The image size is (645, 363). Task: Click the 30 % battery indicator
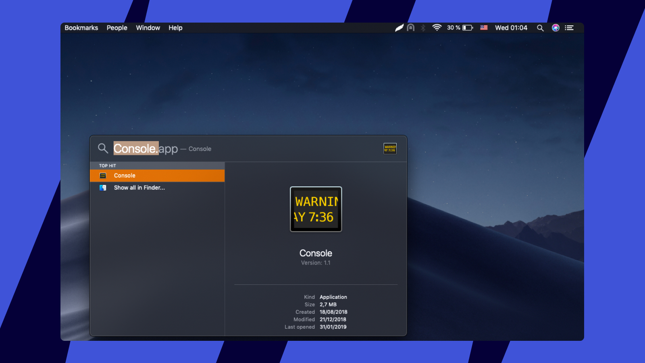460,28
